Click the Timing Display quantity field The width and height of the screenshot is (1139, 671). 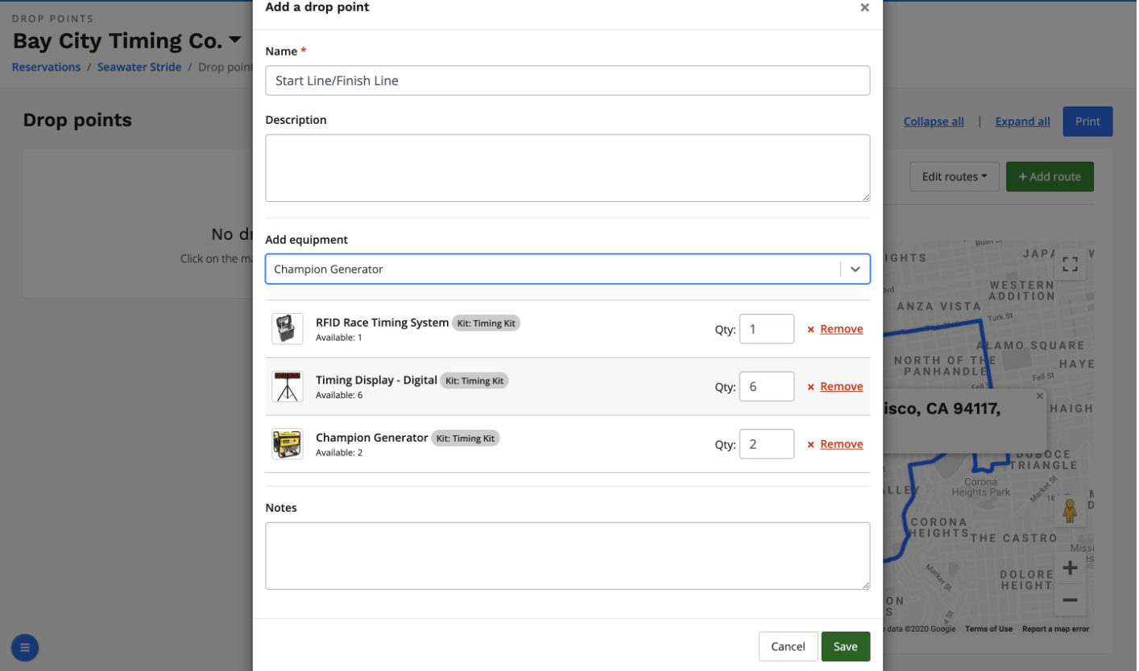tap(766, 387)
